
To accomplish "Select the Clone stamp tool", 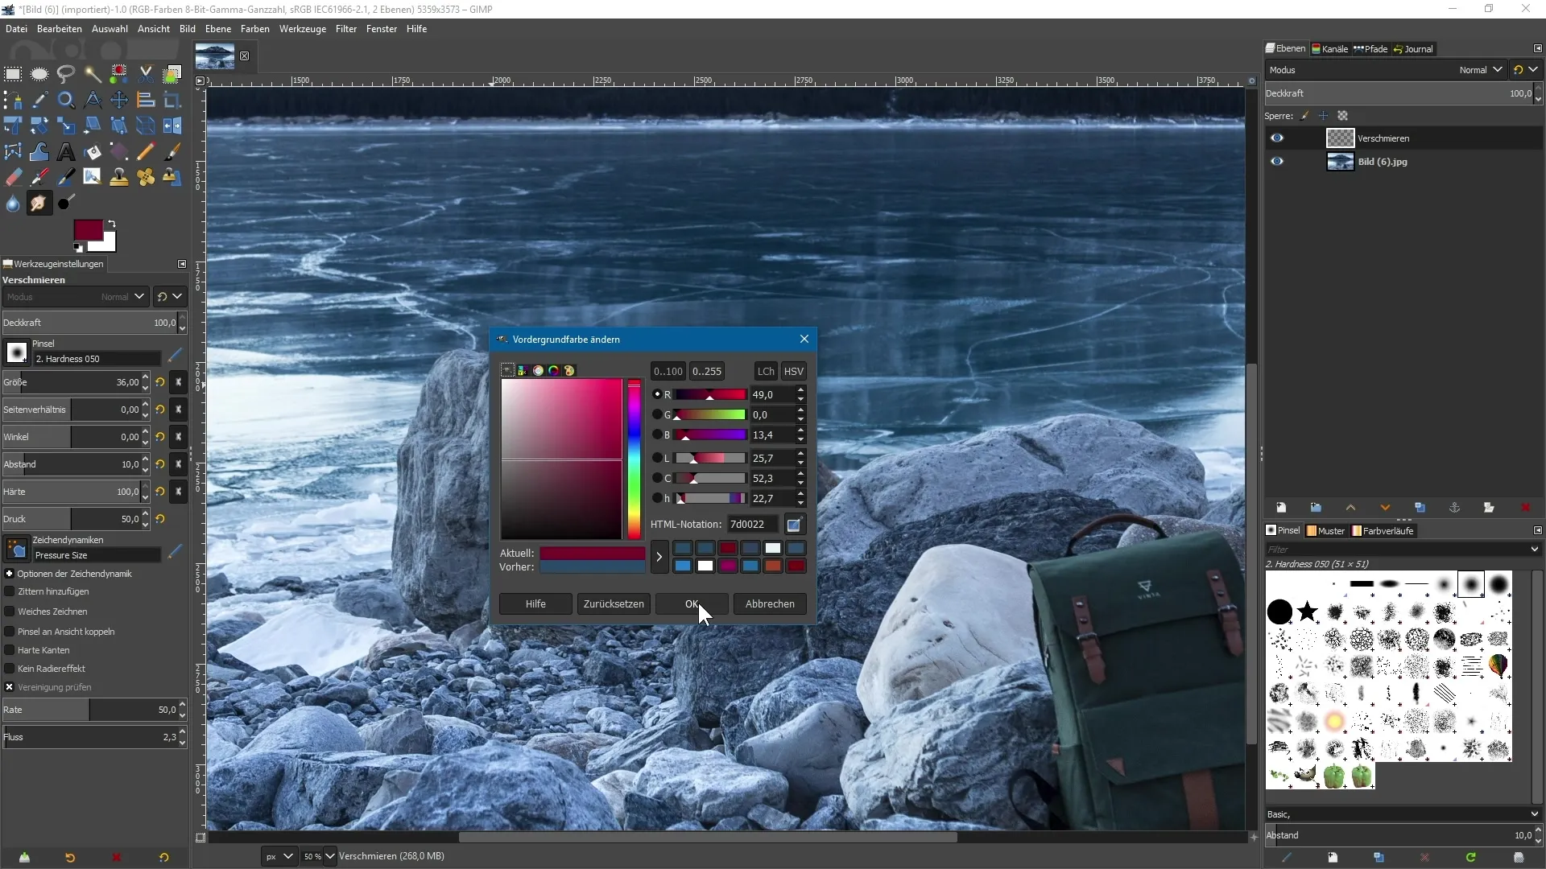I will click(119, 178).
